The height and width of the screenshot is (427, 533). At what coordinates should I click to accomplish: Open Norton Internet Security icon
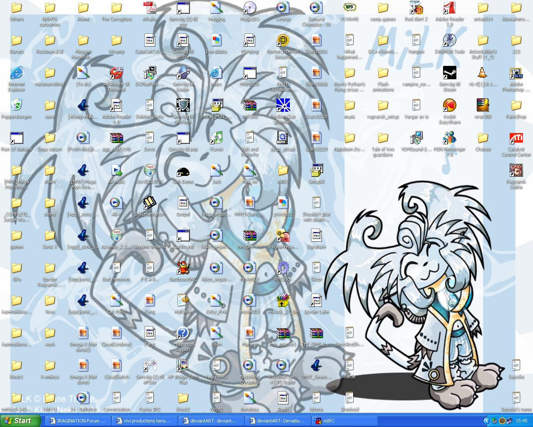pyautogui.click(x=283, y=40)
